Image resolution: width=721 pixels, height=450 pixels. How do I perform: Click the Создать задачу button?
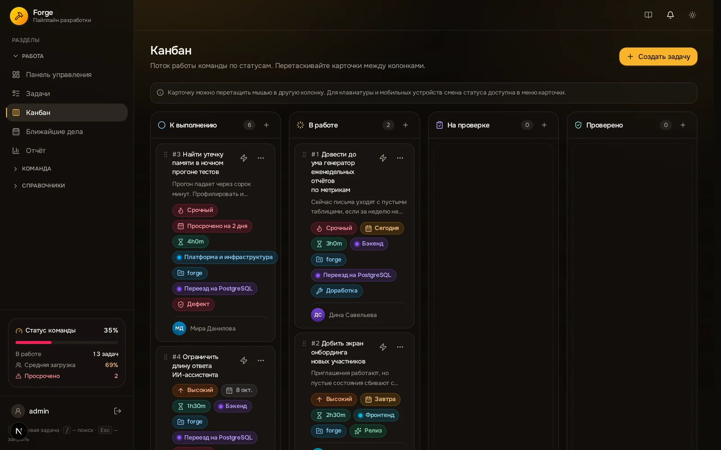click(x=658, y=57)
